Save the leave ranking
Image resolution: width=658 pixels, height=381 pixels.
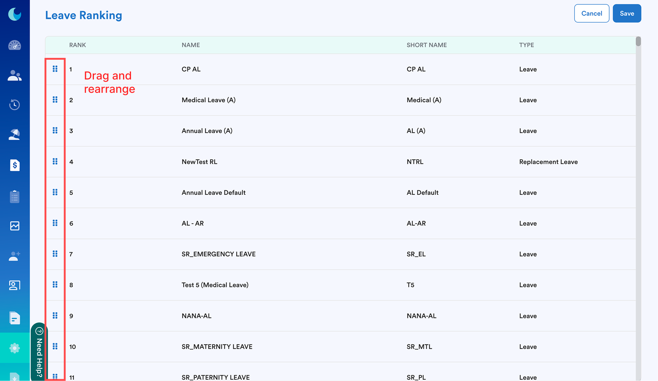click(627, 13)
